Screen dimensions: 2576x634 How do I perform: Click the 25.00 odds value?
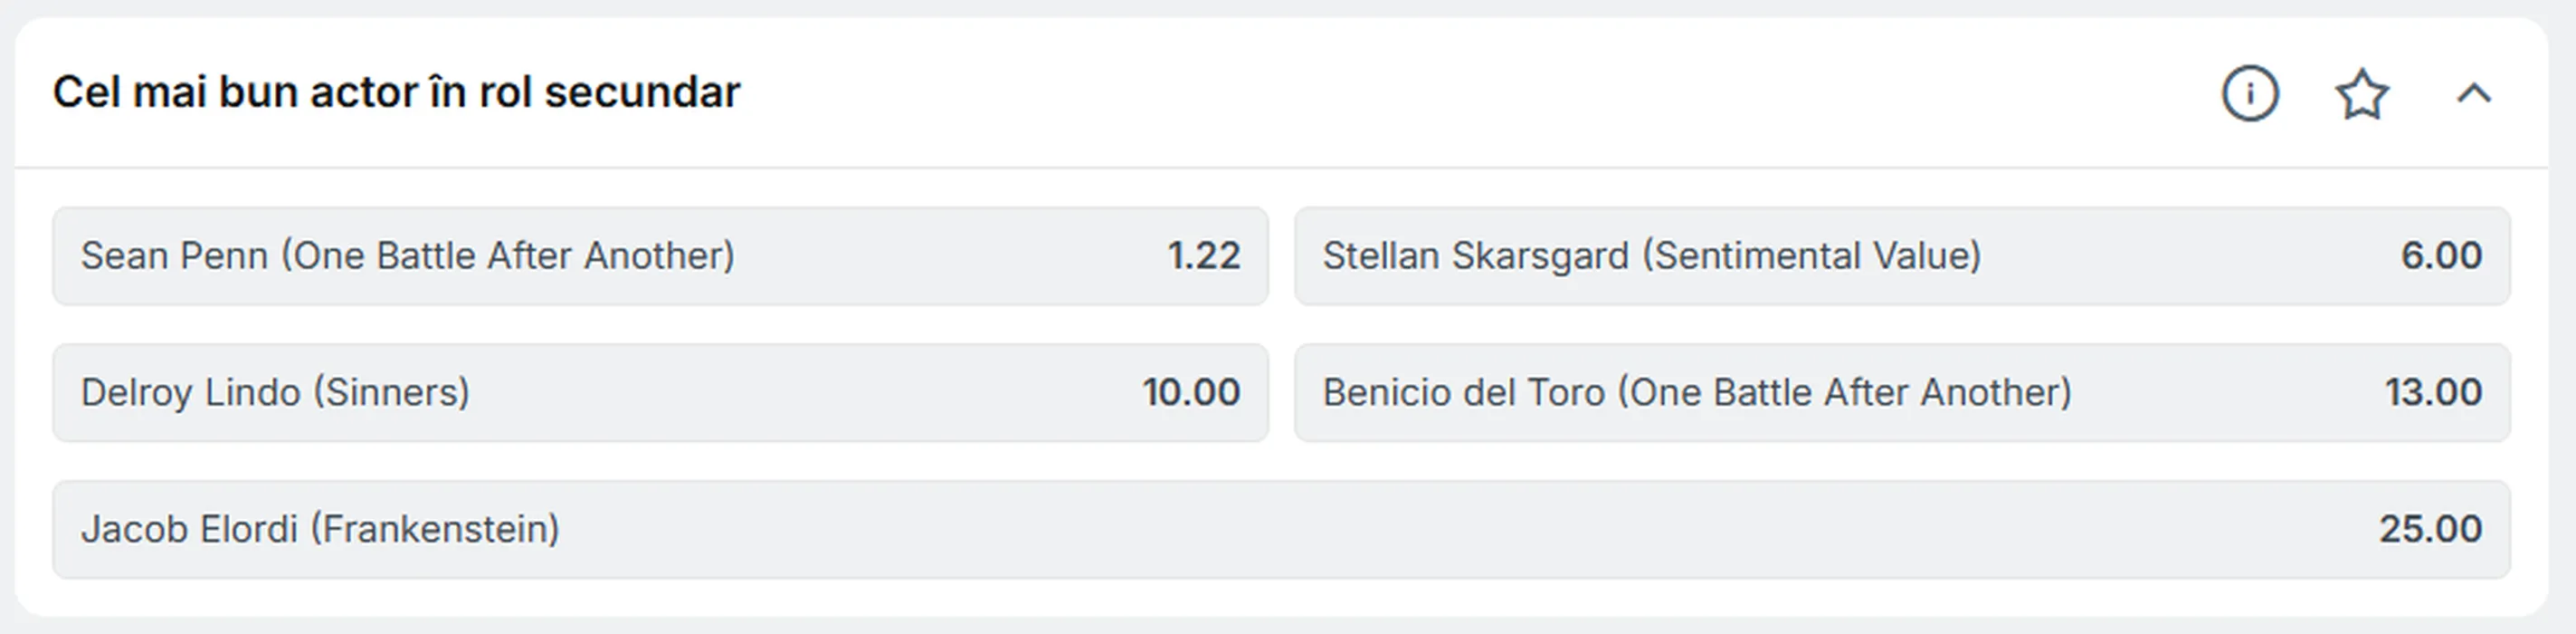2430,529
